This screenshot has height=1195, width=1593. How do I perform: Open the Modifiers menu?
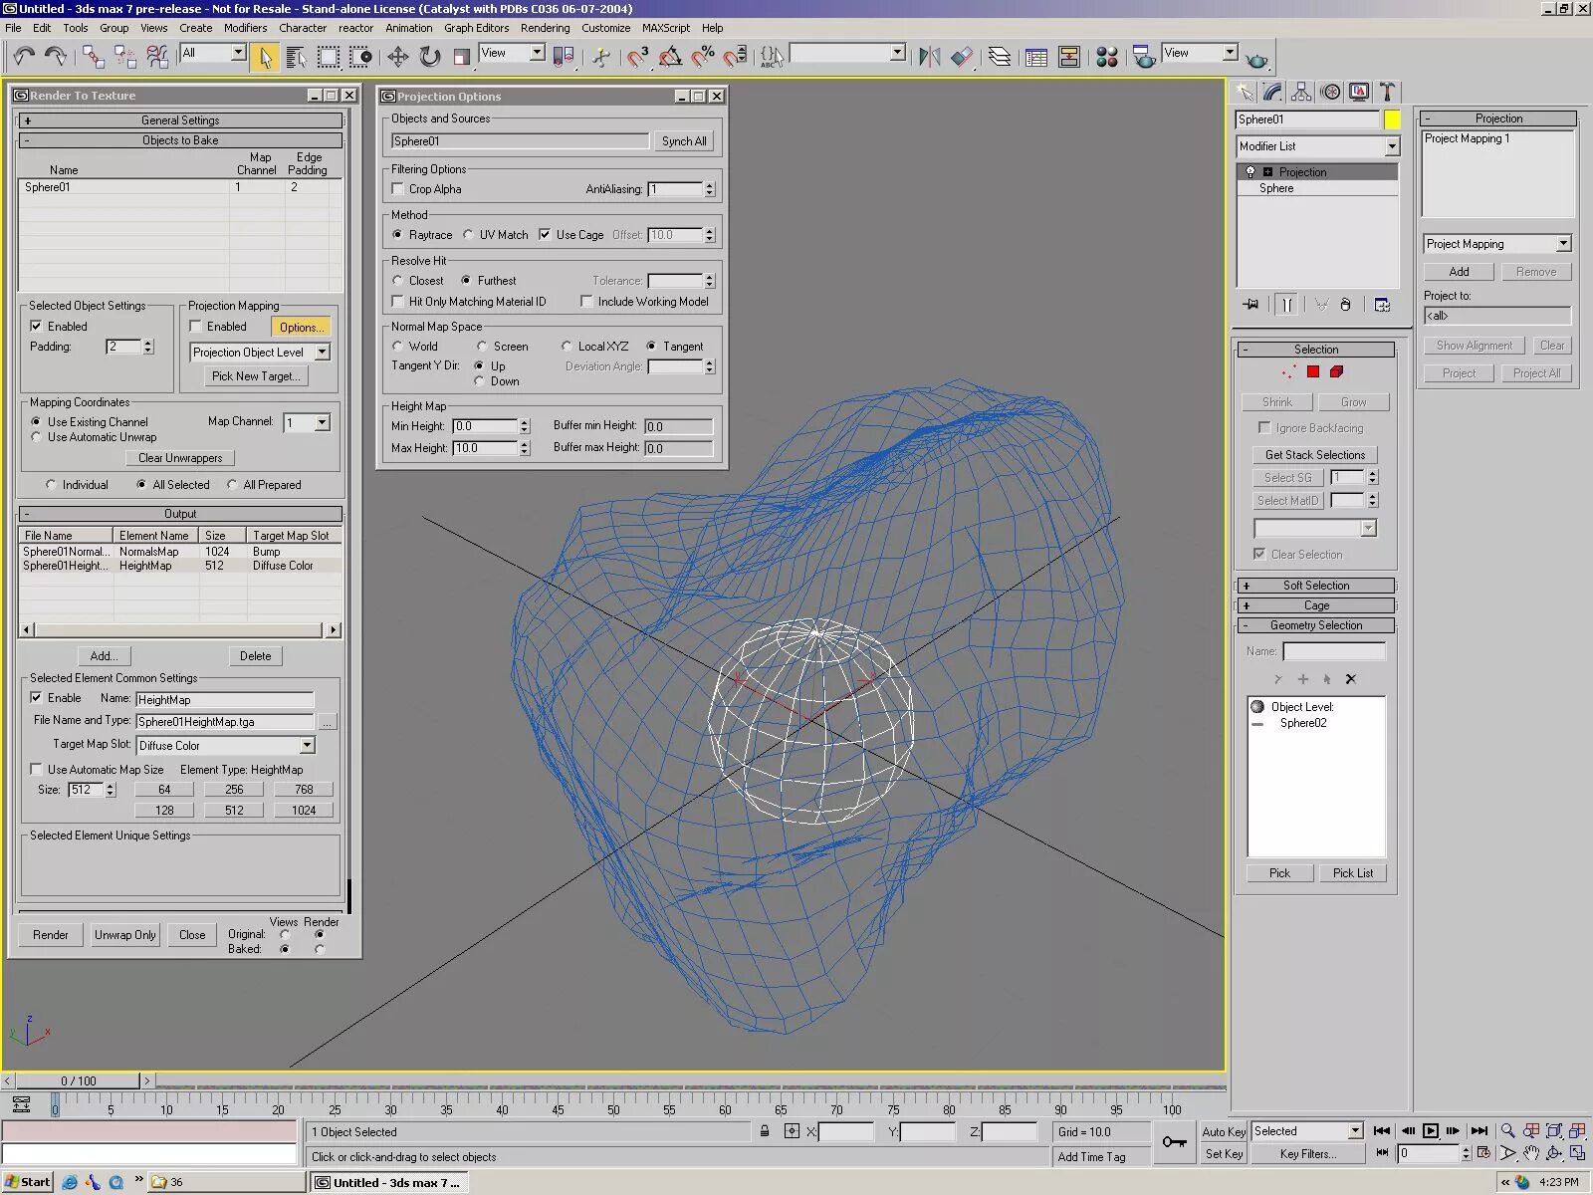[x=245, y=27]
